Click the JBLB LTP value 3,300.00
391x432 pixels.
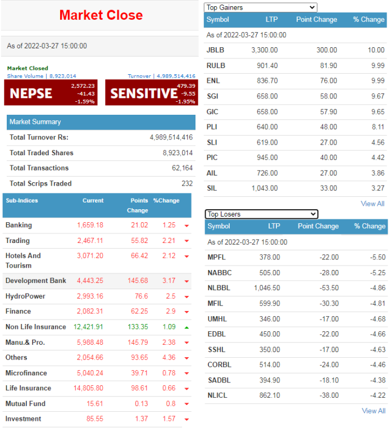265,50
